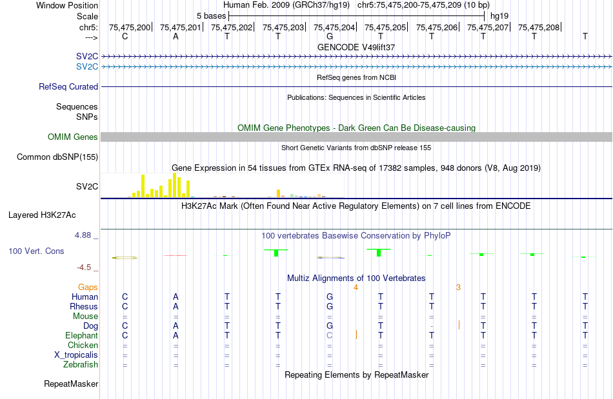The width and height of the screenshot is (613, 399).
Task: Click the orange insertion bar in Dog row
Action: pyautogui.click(x=459, y=325)
